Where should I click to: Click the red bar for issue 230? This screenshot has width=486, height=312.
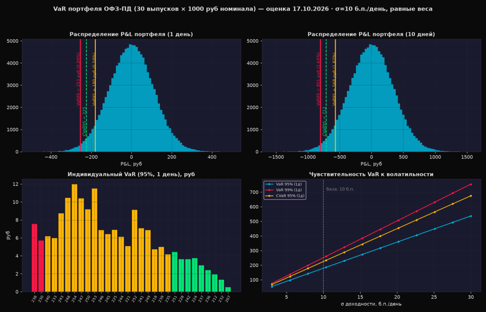tap(41, 266)
